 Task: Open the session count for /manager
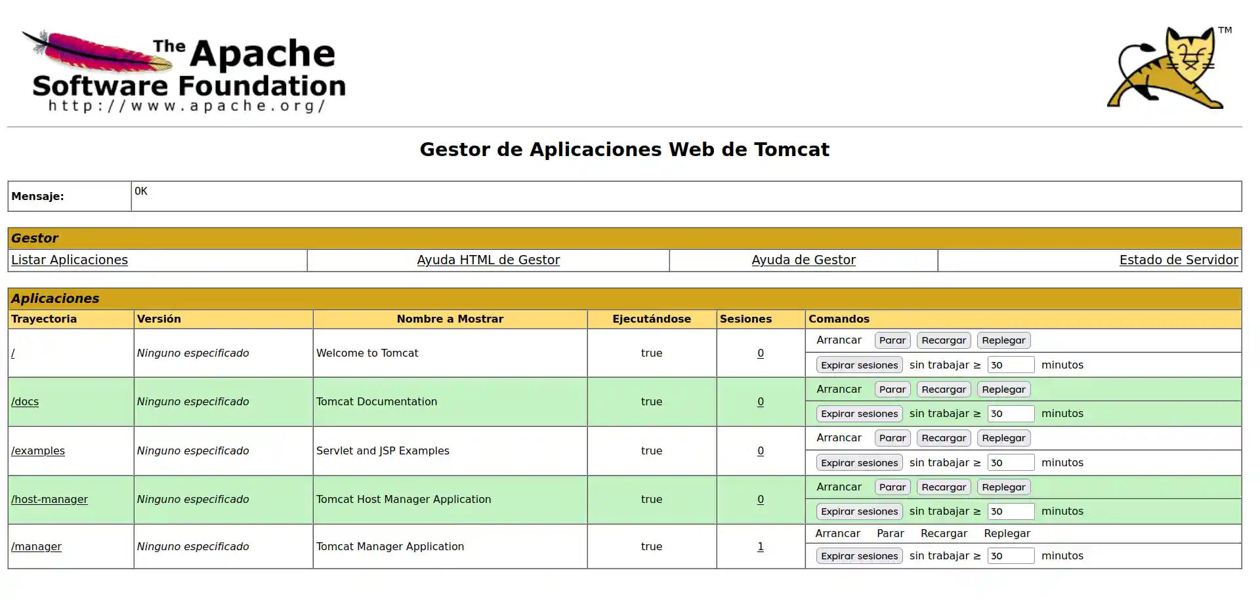(x=761, y=547)
